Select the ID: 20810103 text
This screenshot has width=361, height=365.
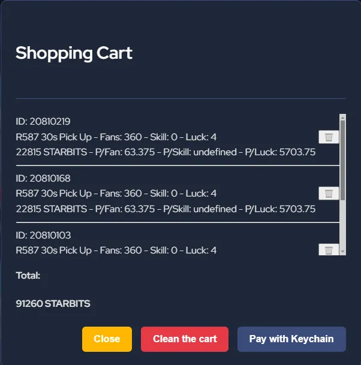pos(43,236)
